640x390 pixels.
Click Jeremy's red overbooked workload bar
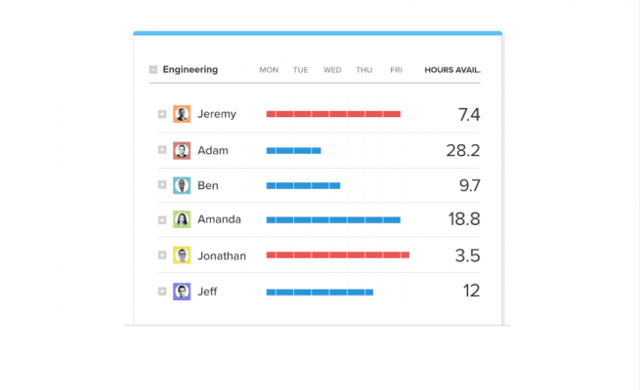click(x=333, y=114)
